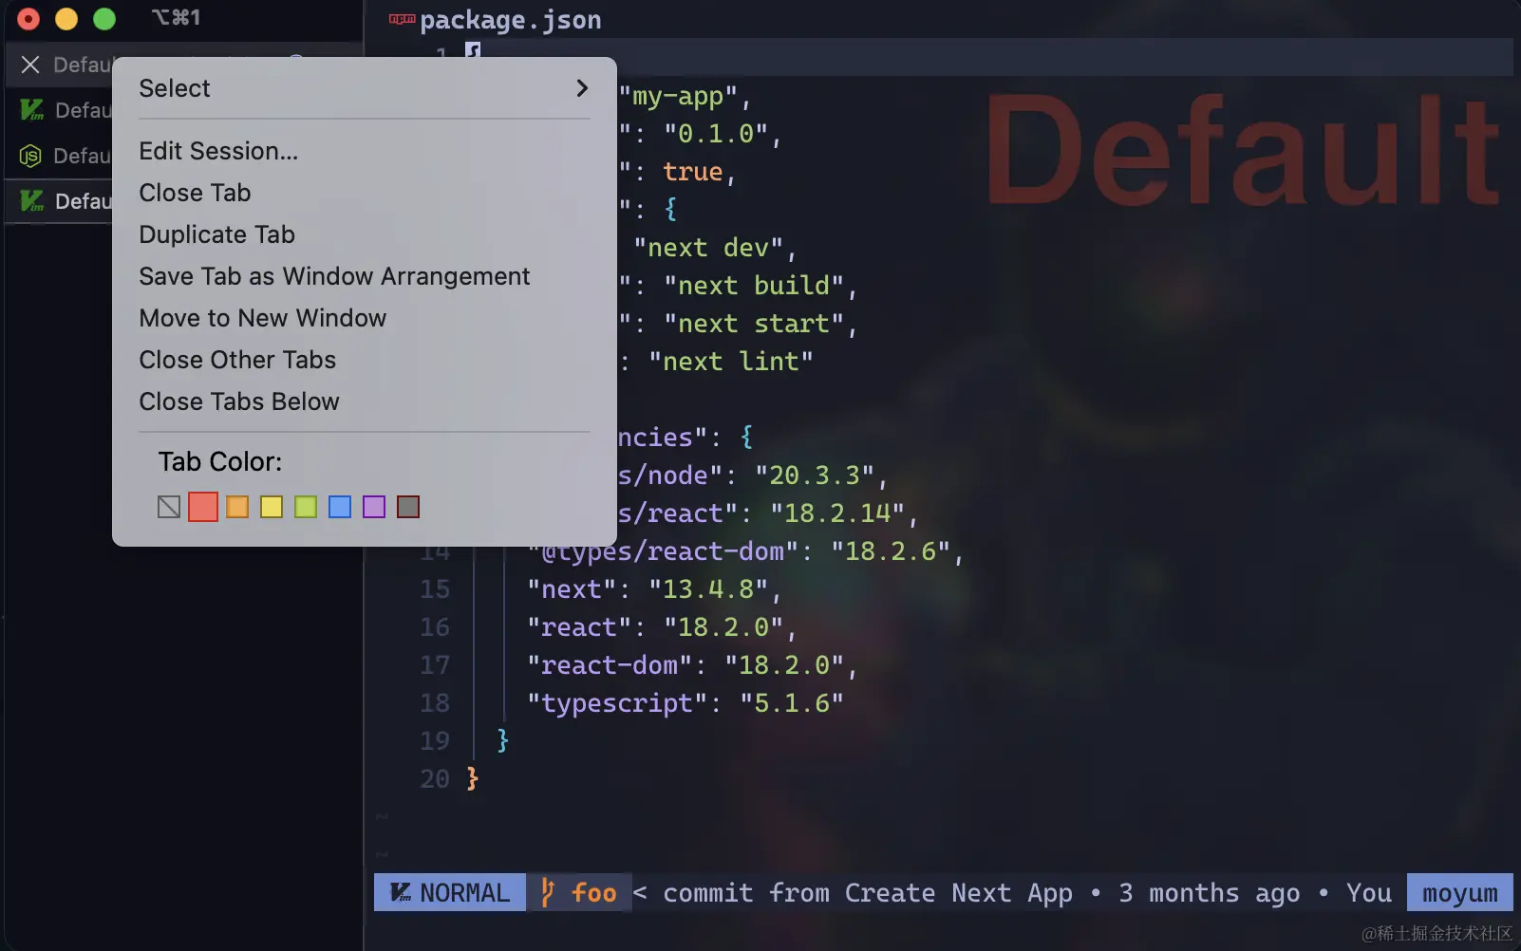Click line number 20 in the gutter

435,779
